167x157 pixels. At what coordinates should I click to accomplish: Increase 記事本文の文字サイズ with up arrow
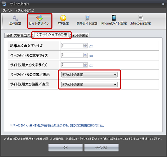pyautogui.click(x=85, y=45)
